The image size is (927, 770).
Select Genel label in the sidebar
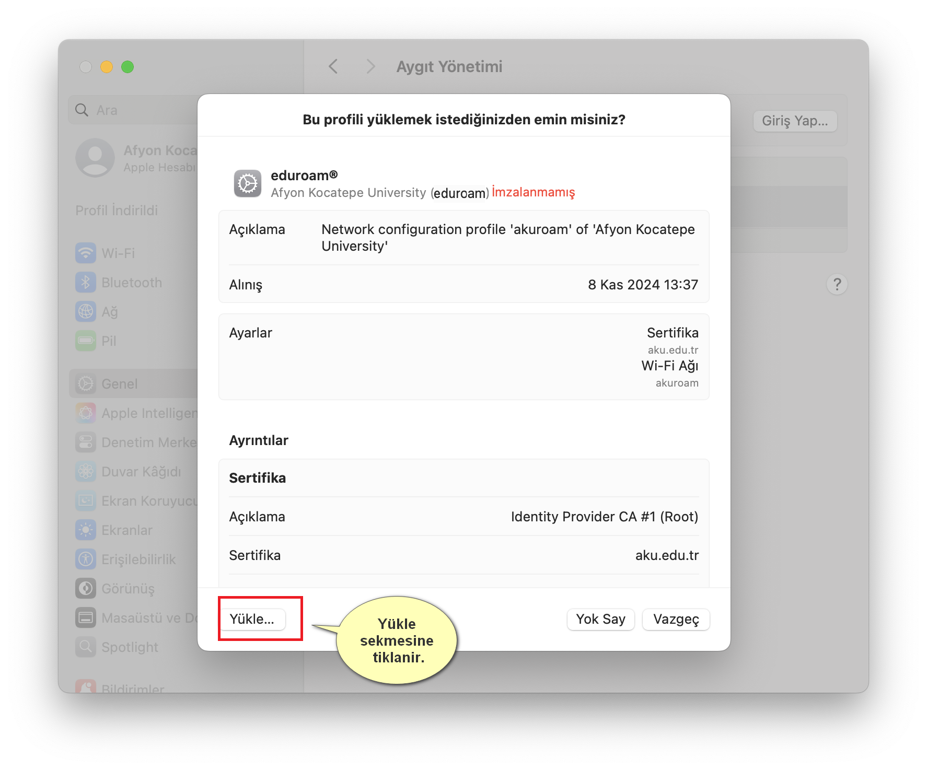coord(120,384)
